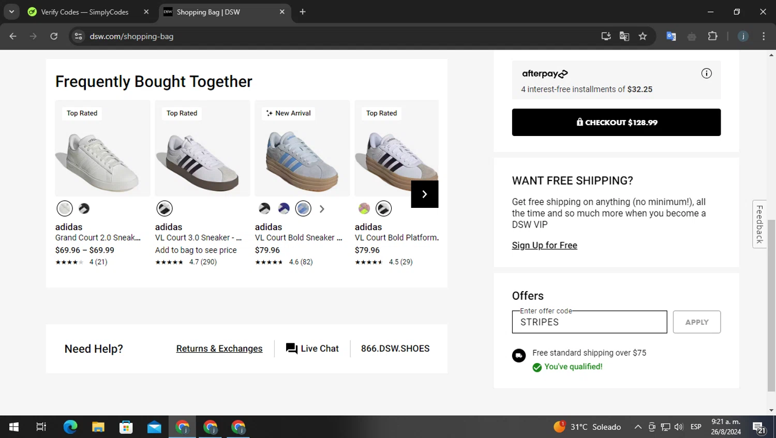Open the ESP input language indicator
Viewport: 776px width, 438px height.
(x=696, y=427)
